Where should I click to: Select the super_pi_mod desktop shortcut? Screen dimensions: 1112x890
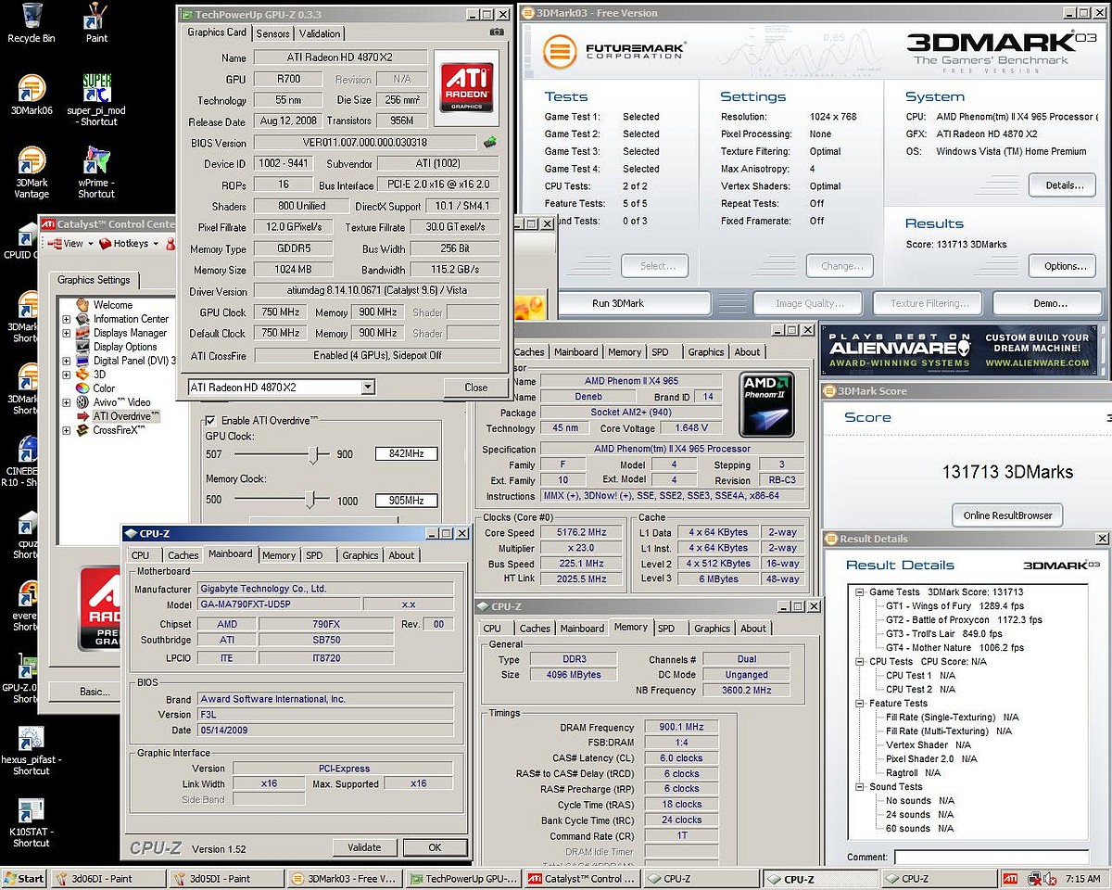[96, 100]
